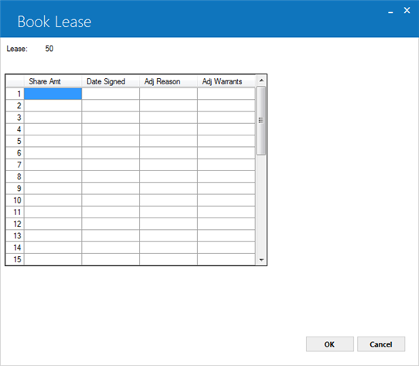The height and width of the screenshot is (366, 419).
Task: Click the scrollbar up arrow
Action: click(261, 80)
